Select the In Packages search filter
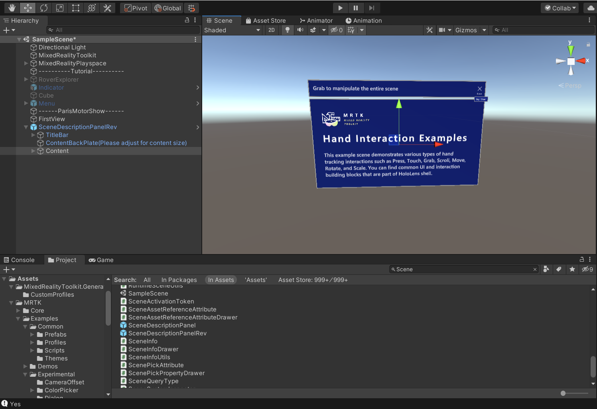 (x=179, y=280)
